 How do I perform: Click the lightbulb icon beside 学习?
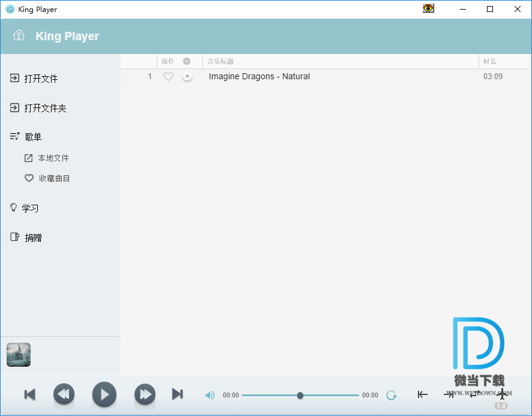click(x=14, y=207)
